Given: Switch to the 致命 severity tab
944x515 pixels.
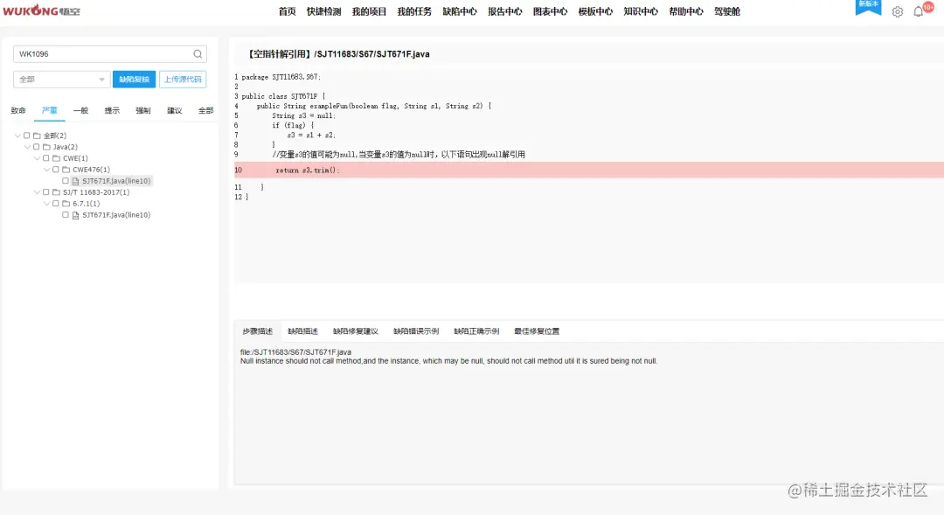Looking at the screenshot, I should click(18, 111).
